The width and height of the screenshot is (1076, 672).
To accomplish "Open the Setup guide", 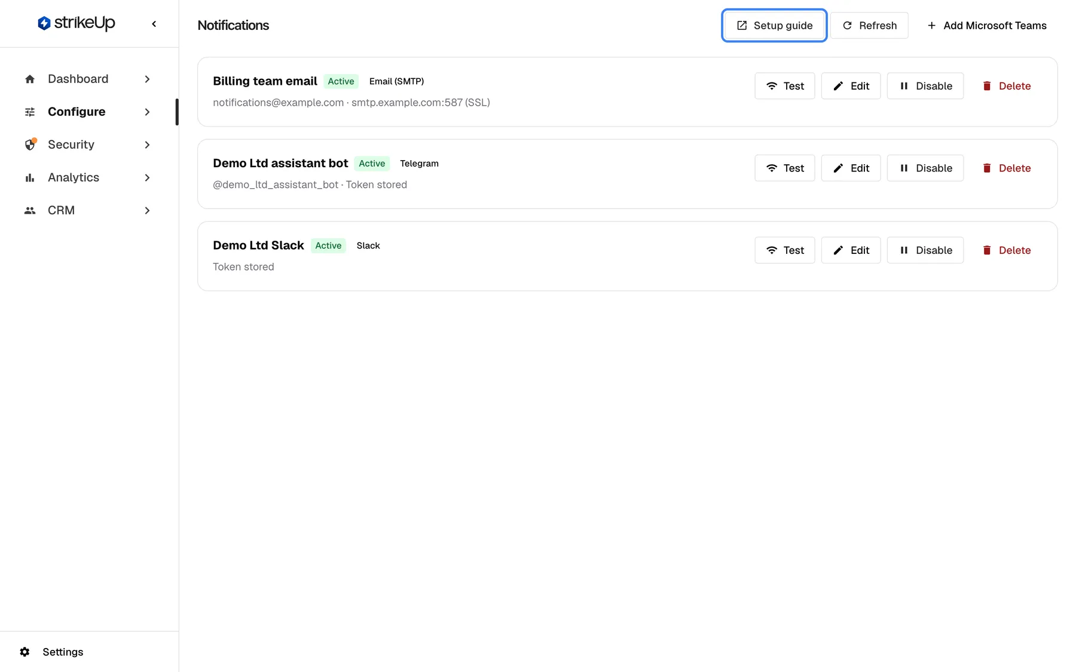I will [x=774, y=25].
